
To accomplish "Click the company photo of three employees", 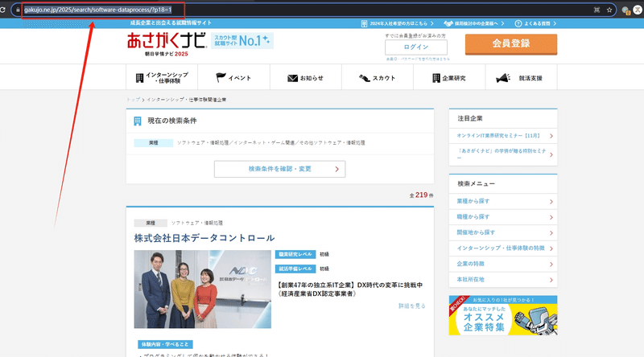I will pyautogui.click(x=203, y=289).
